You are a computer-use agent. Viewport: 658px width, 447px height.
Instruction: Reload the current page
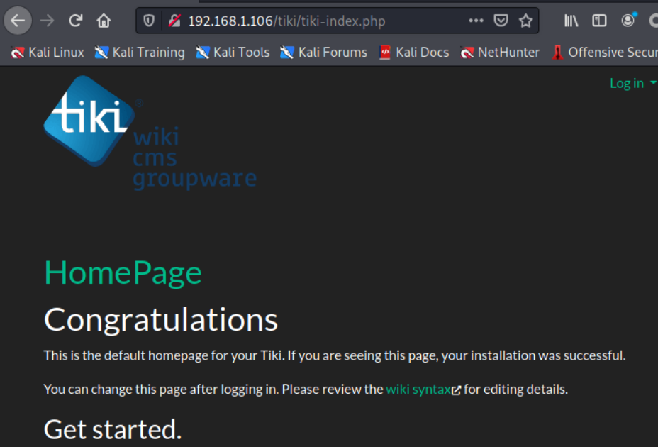click(x=75, y=20)
